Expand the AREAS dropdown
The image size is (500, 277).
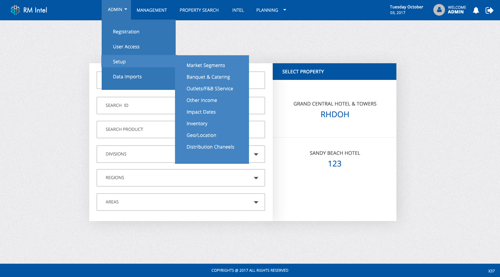pos(256,202)
